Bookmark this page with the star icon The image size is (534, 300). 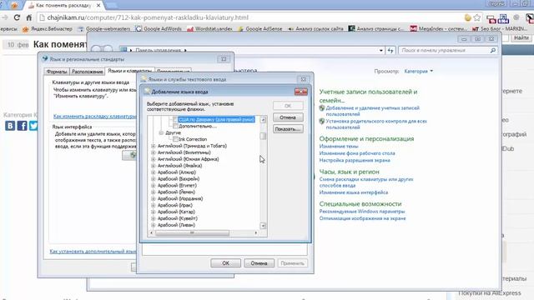(477, 17)
